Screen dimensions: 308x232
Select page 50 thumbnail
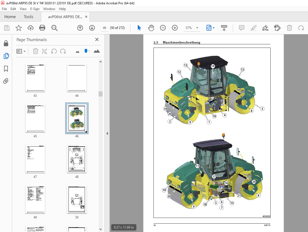(77, 200)
